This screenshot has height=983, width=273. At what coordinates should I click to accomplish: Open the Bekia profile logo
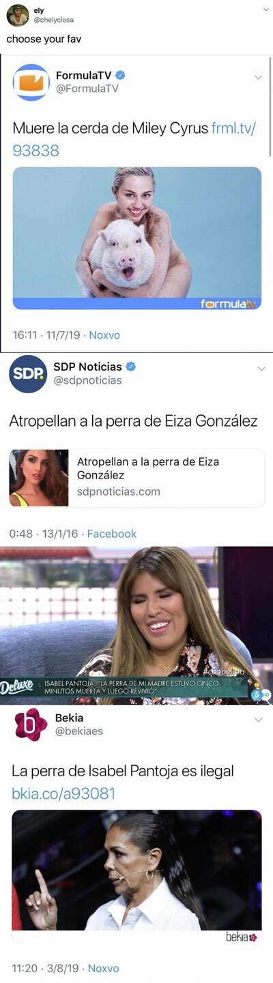[x=31, y=725]
